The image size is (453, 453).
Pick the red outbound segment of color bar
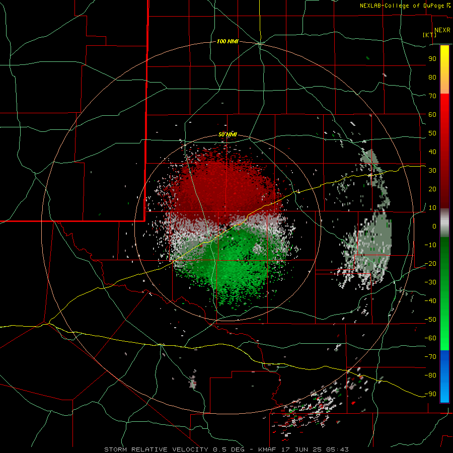[x=444, y=151]
